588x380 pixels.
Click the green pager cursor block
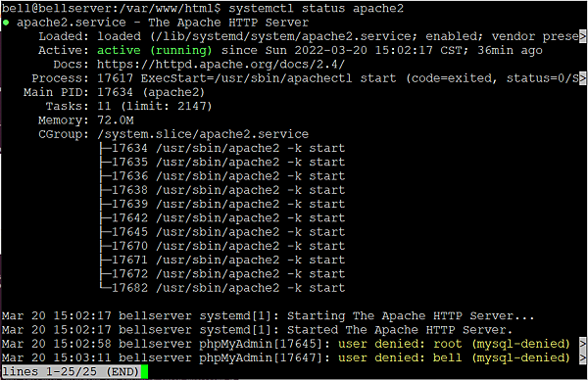click(x=144, y=372)
